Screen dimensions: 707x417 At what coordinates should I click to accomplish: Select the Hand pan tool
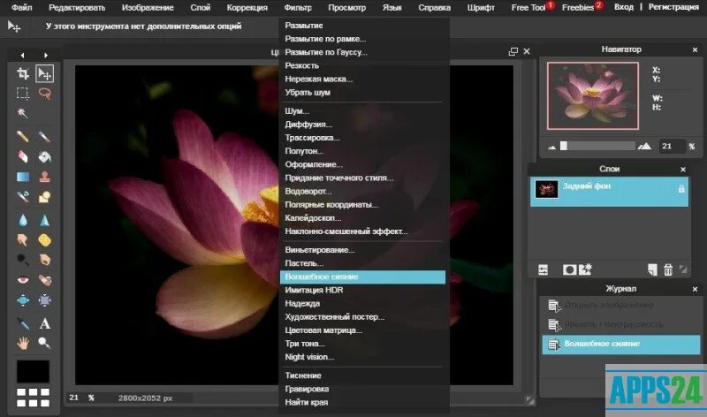pos(23,343)
